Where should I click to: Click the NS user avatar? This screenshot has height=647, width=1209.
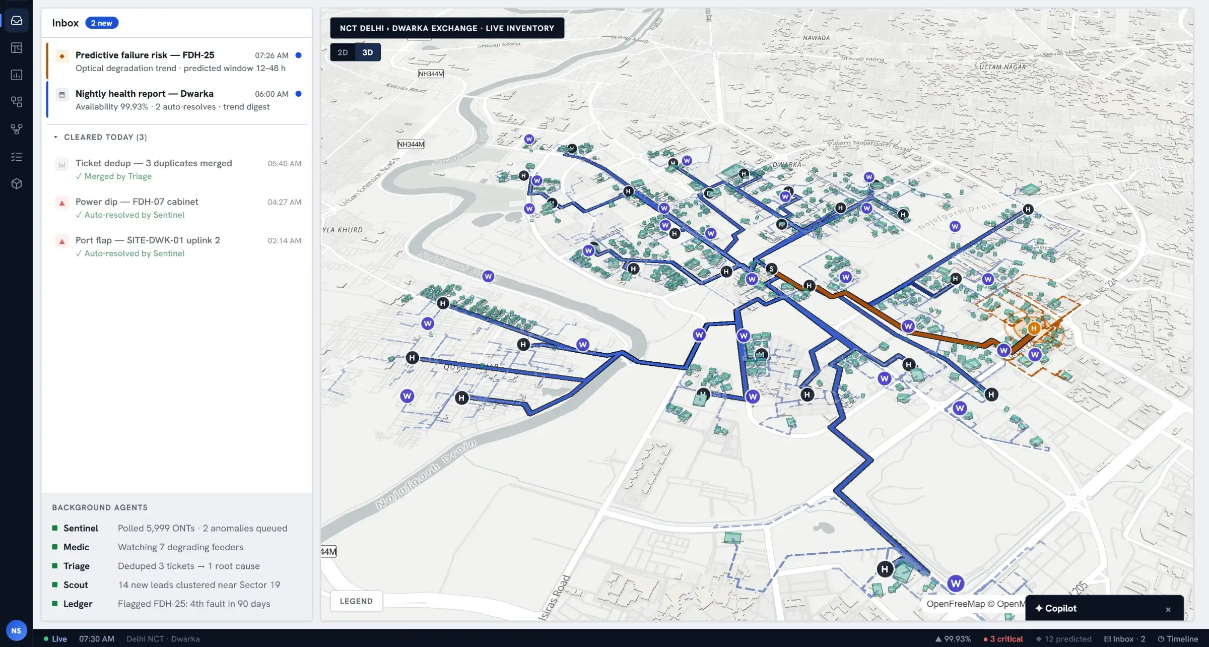(16, 630)
